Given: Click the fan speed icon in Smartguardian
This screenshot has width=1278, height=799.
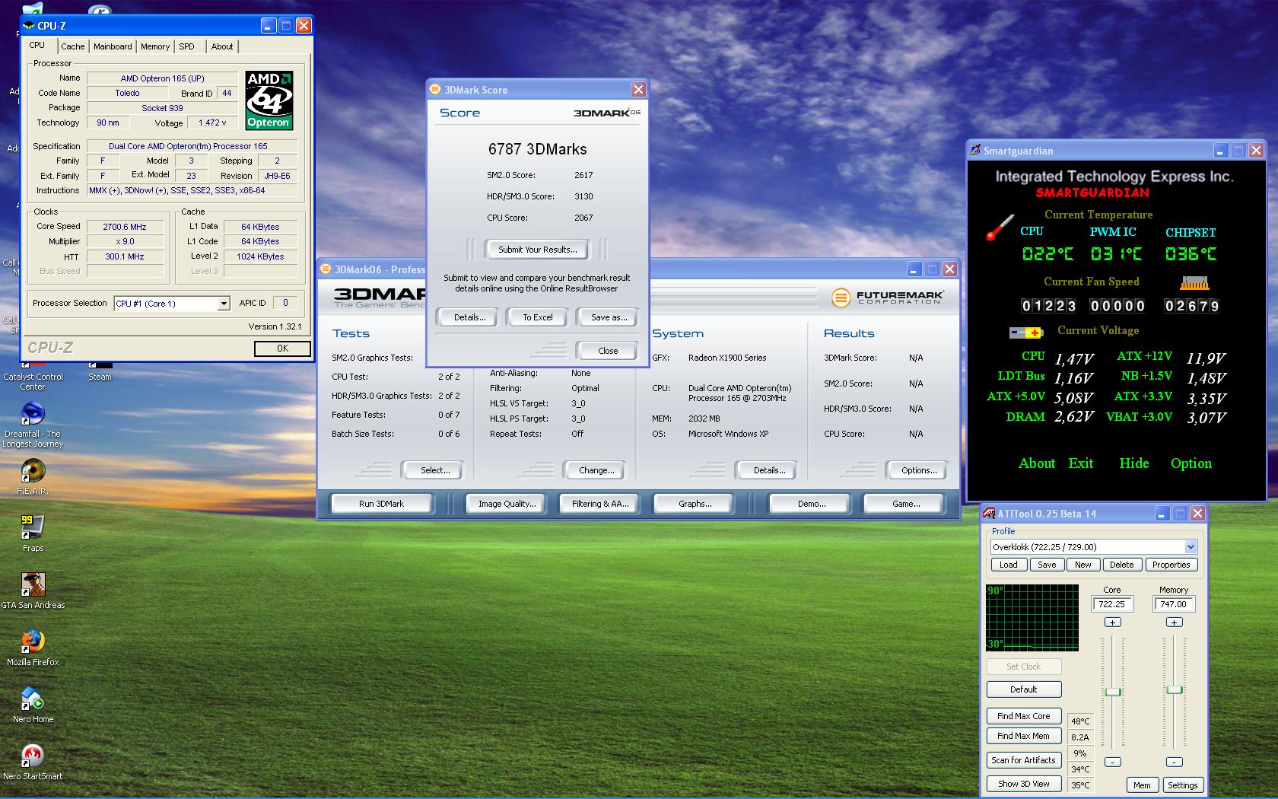Looking at the screenshot, I should [1194, 283].
